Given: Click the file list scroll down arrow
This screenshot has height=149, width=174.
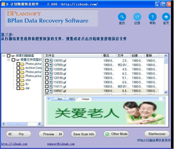Looking at the screenshot, I should pos(166,92).
